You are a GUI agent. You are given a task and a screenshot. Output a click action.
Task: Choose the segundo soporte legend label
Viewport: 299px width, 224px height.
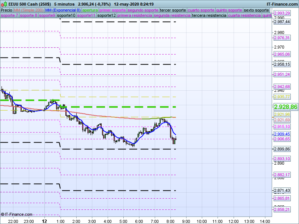tap(143, 10)
